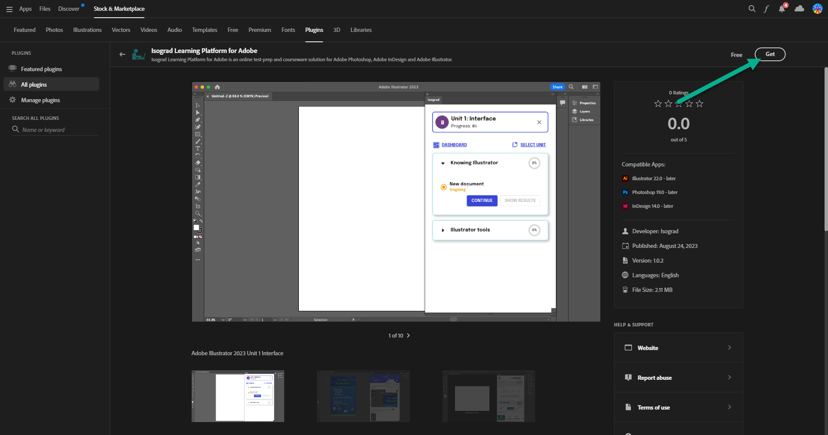Select the blue poster preview thumbnail
Screen dimensions: 828x435
(x=363, y=396)
